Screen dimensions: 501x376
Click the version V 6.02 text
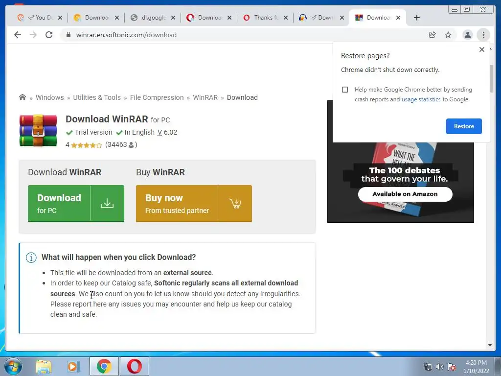[x=167, y=132]
